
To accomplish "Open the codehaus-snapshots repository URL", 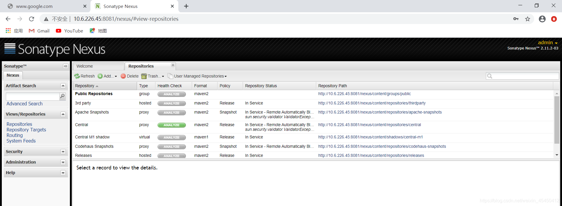I will (x=382, y=147).
